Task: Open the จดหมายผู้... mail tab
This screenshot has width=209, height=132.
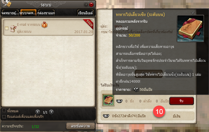Action: click(10, 13)
